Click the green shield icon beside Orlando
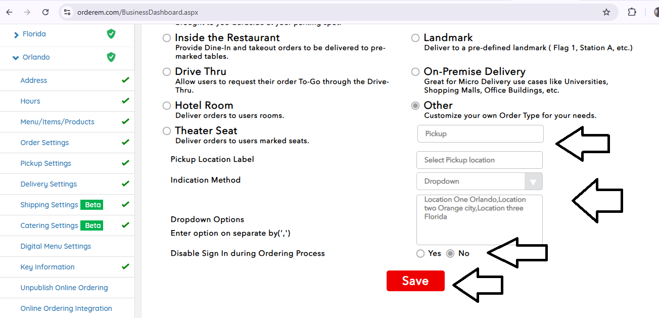The image size is (659, 318). coord(111,57)
